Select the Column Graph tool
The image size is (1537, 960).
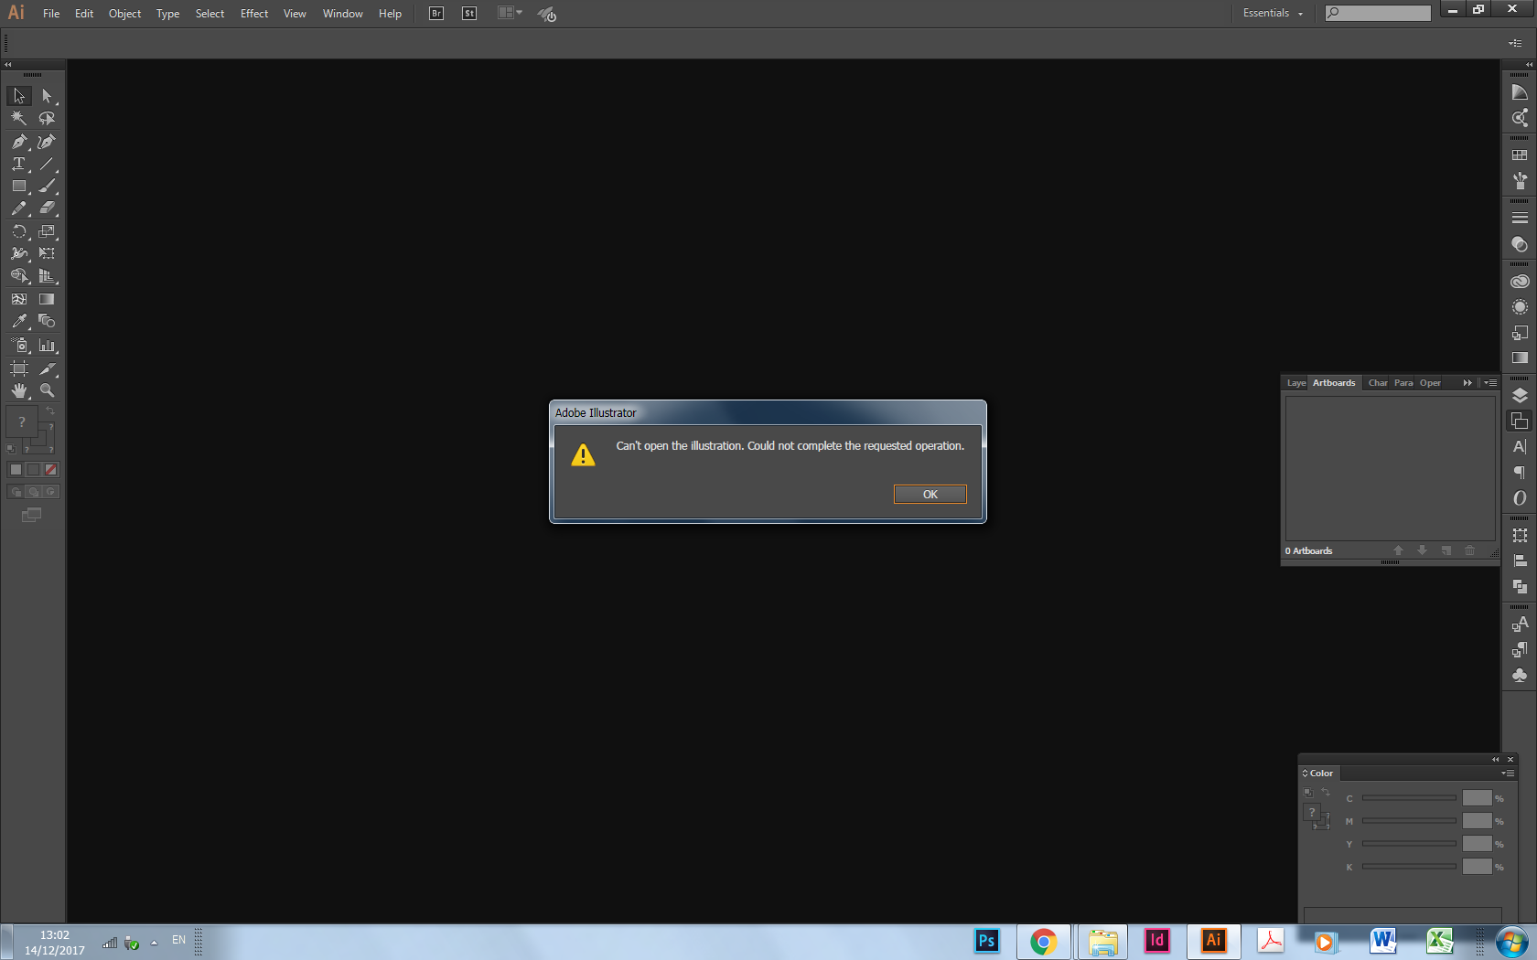tap(47, 346)
